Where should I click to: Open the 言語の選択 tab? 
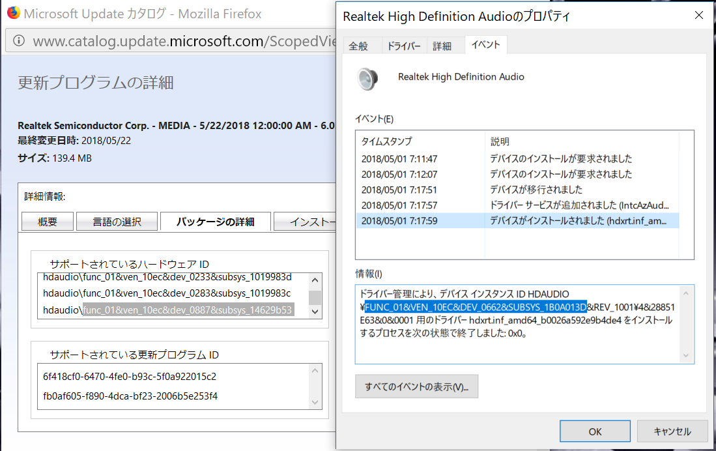[x=117, y=222]
